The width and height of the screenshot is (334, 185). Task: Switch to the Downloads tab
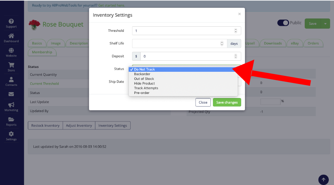tap(273, 43)
